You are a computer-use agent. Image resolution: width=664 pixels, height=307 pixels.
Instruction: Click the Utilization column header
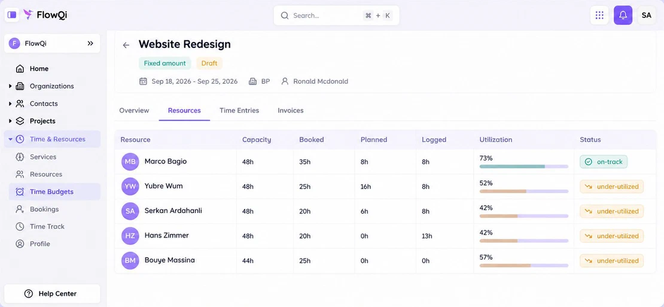pos(496,140)
